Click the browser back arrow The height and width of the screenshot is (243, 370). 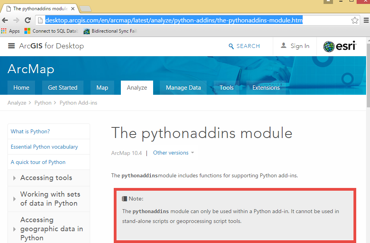pos(5,20)
